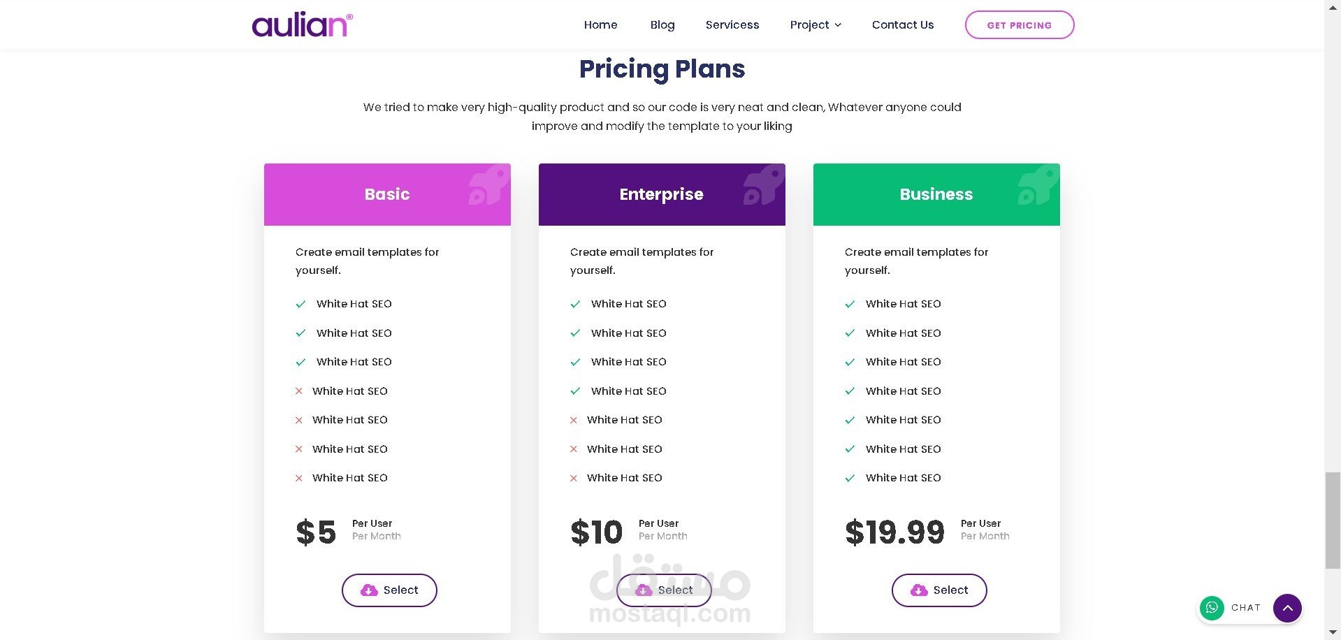Click cloud download icon in Basic Select button
Image resolution: width=1341 pixels, height=640 pixels.
tap(369, 590)
